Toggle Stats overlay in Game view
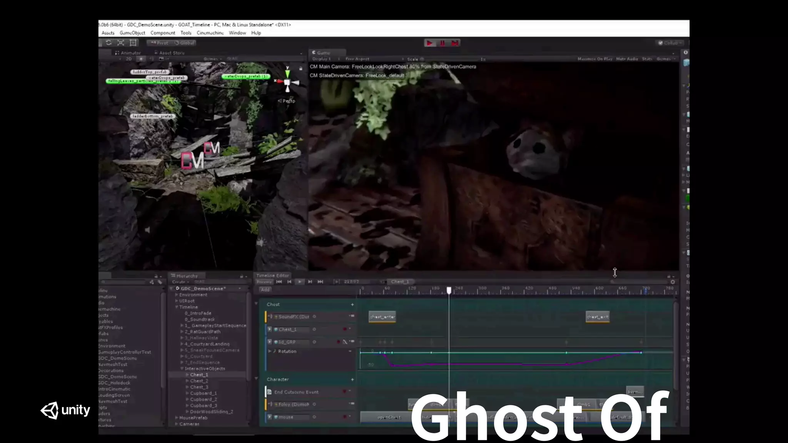Image resolution: width=788 pixels, height=443 pixels. 647,59
